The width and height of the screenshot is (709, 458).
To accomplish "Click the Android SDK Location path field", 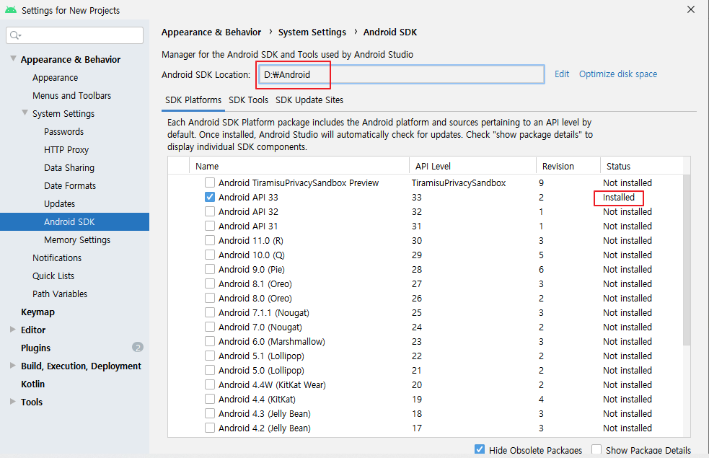I will coord(402,74).
